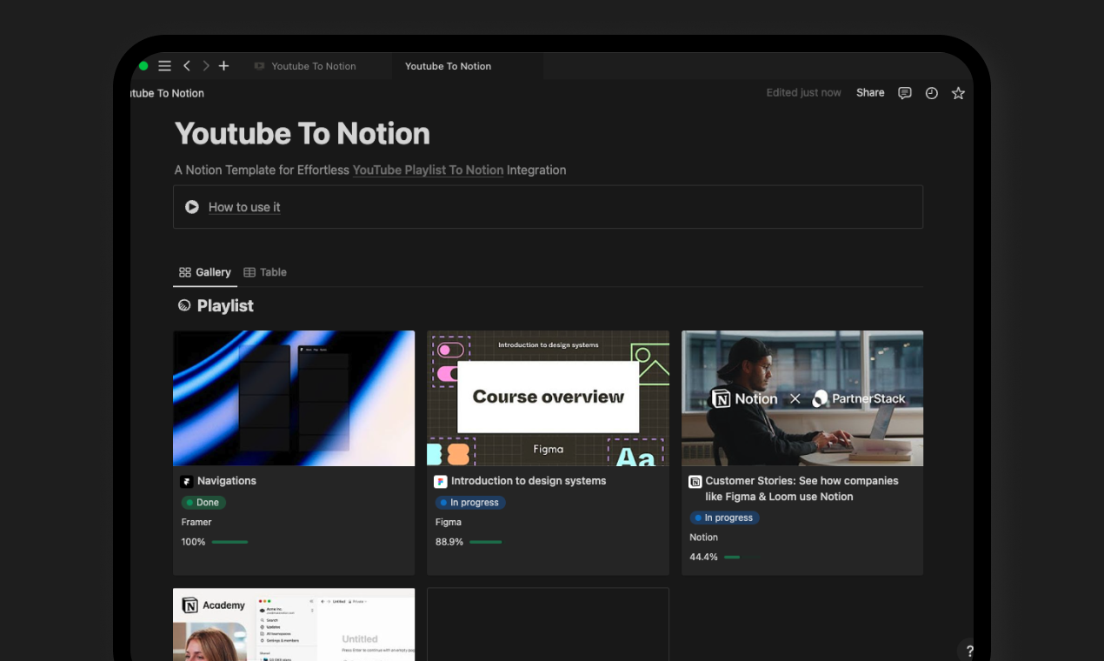Click the help question mark button

(969, 651)
